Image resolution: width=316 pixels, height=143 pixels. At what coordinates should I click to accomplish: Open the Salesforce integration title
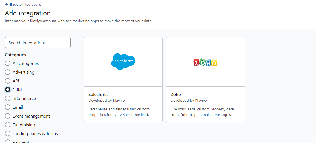[x=99, y=94]
